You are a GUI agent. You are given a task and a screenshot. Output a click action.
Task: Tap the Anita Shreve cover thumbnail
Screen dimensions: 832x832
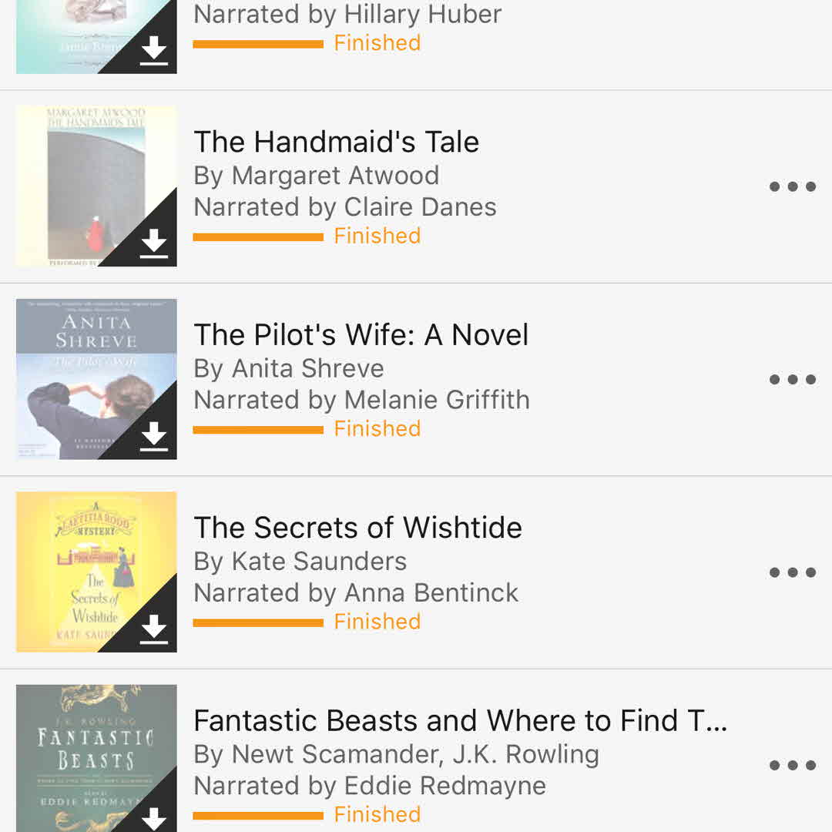96,379
